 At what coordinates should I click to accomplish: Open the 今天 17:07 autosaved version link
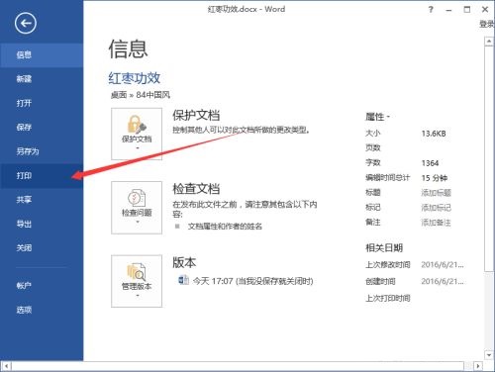click(x=252, y=281)
